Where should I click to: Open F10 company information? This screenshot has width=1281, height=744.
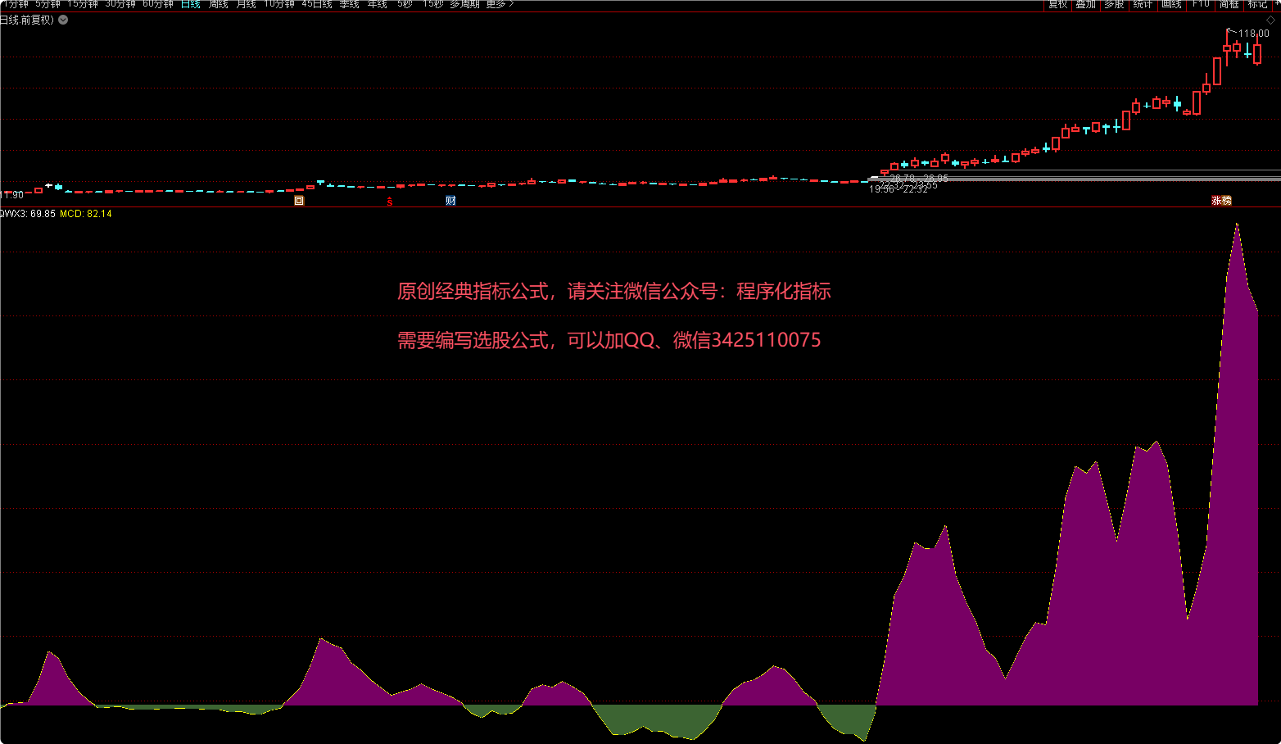pos(1201,4)
